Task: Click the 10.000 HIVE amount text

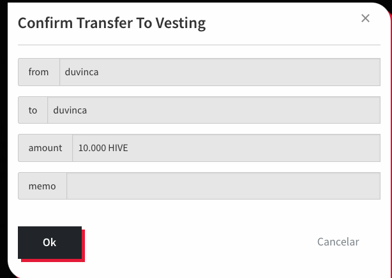Action: pos(103,148)
